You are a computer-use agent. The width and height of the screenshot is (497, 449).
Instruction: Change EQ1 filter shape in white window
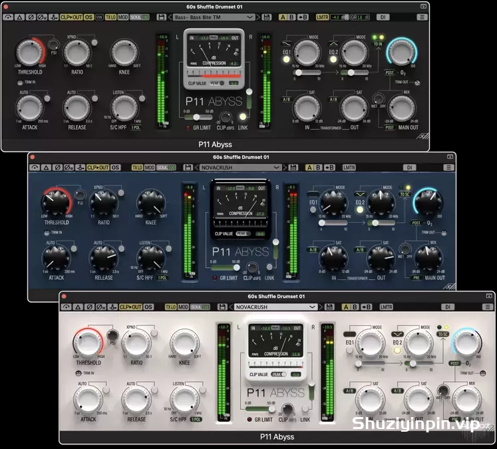point(349,334)
